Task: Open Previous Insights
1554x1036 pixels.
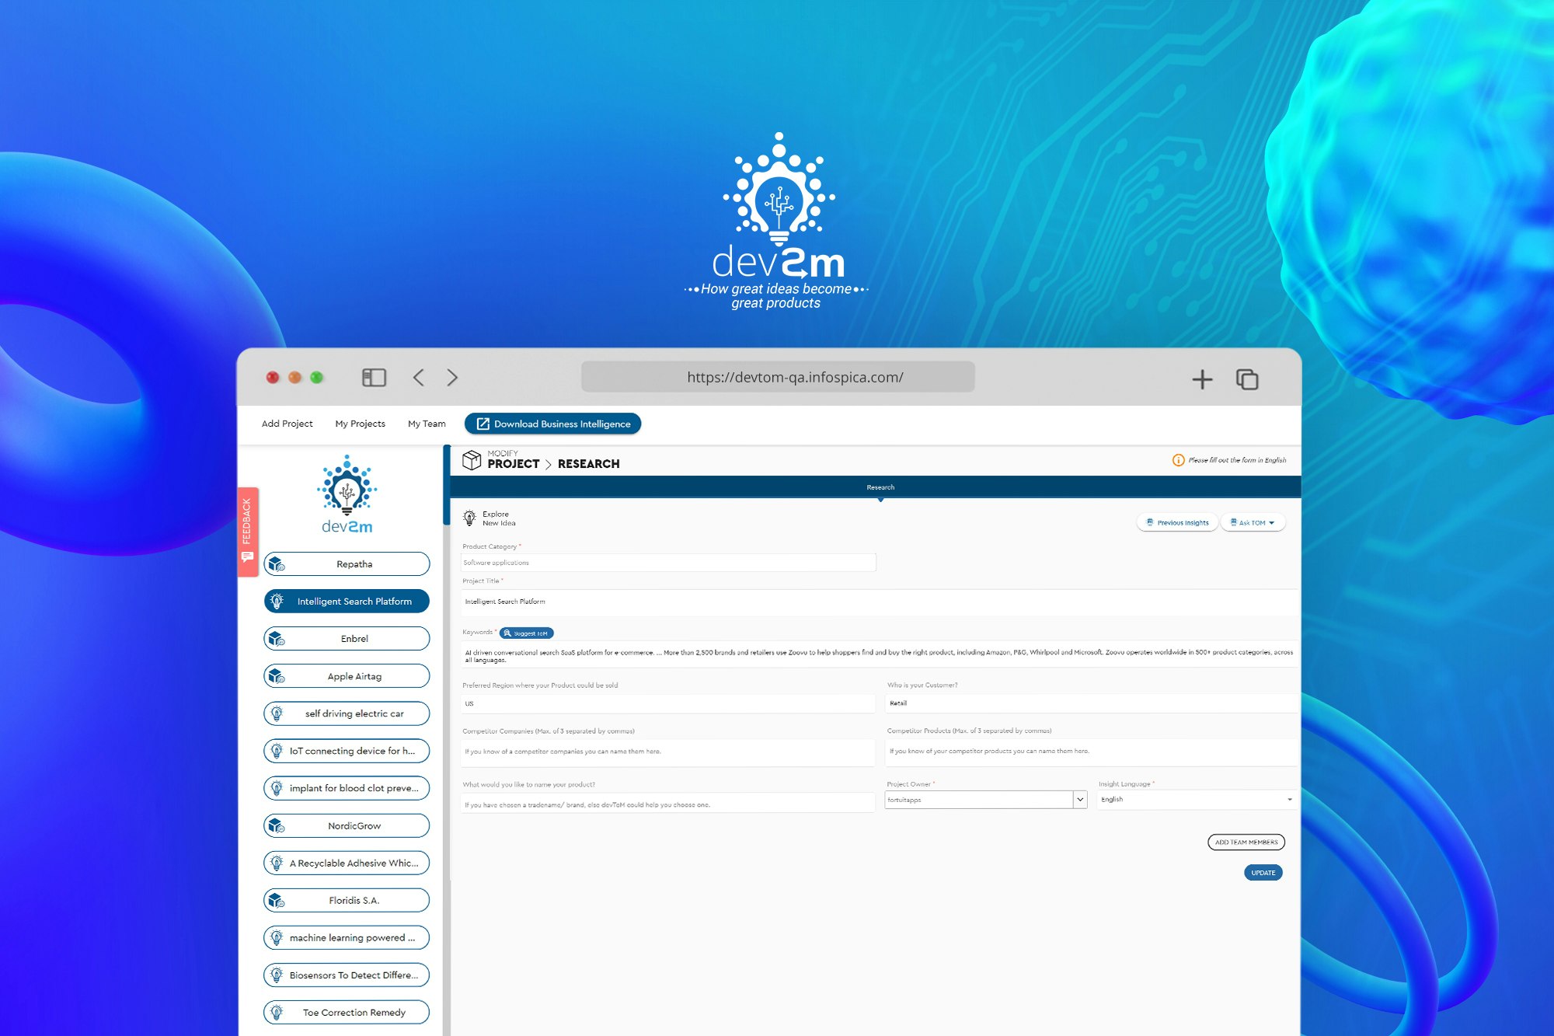Action: (x=1177, y=522)
